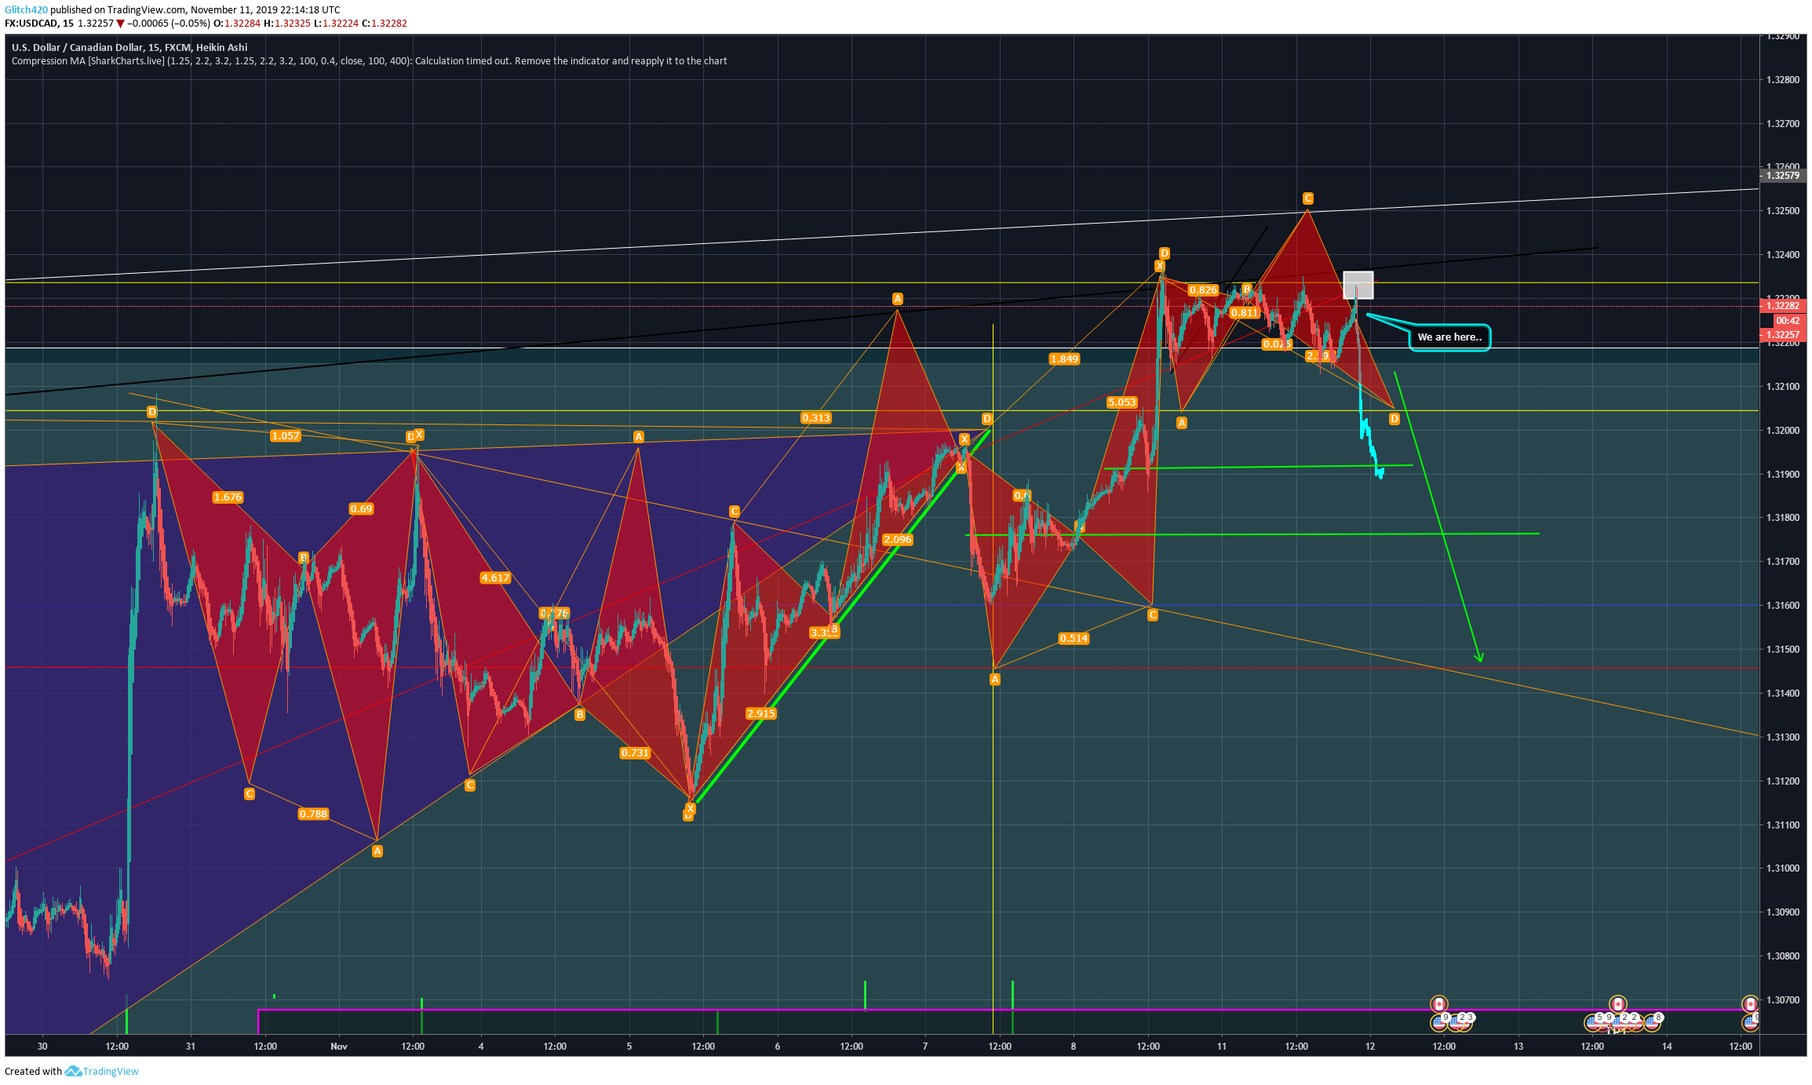The image size is (1812, 1085).
Task: Select the 0.788 ratio label
Action: pos(313,814)
